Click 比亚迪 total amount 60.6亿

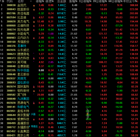tap(62, 17)
